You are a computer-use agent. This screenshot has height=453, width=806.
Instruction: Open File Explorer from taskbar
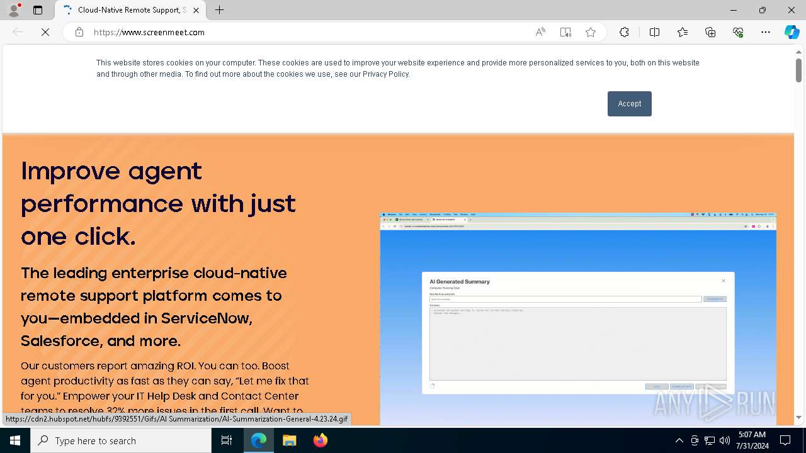[290, 440]
